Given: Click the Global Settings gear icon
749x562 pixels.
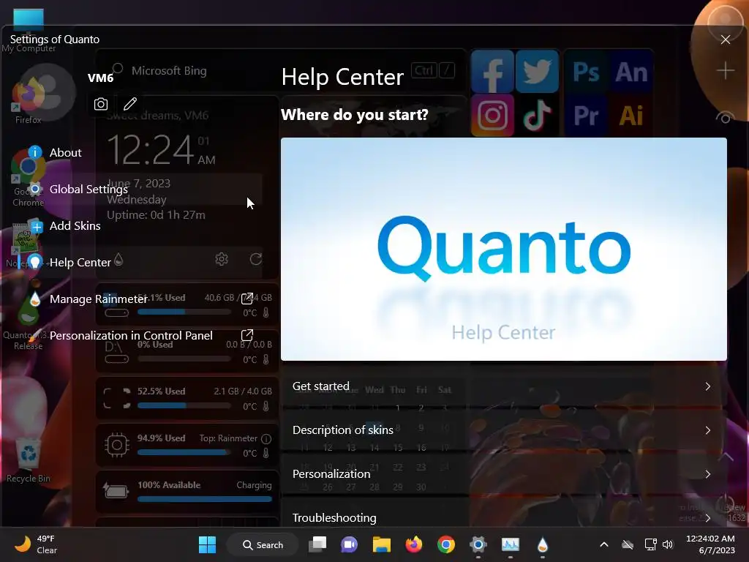Looking at the screenshot, I should (35, 189).
